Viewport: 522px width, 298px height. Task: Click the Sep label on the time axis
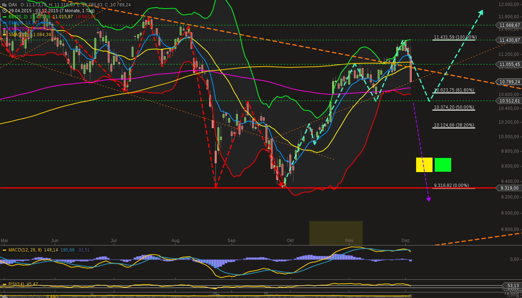pyautogui.click(x=232, y=241)
